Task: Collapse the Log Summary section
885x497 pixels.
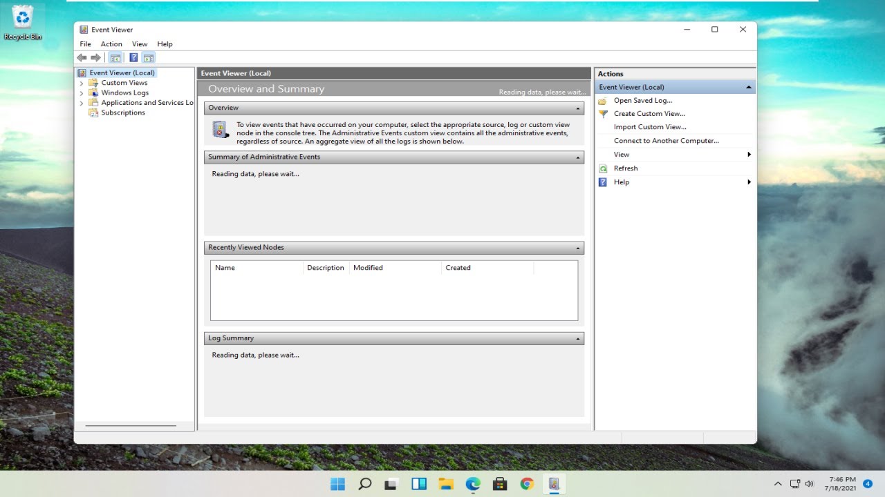Action: coord(578,339)
